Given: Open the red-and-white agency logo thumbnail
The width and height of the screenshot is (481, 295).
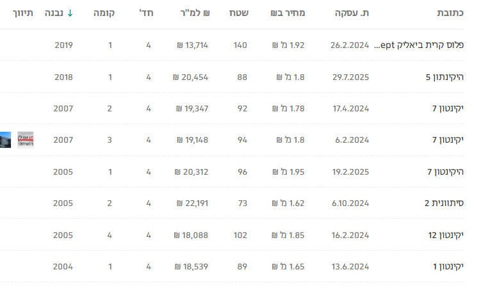Looking at the screenshot, I should pyautogui.click(x=26, y=140).
